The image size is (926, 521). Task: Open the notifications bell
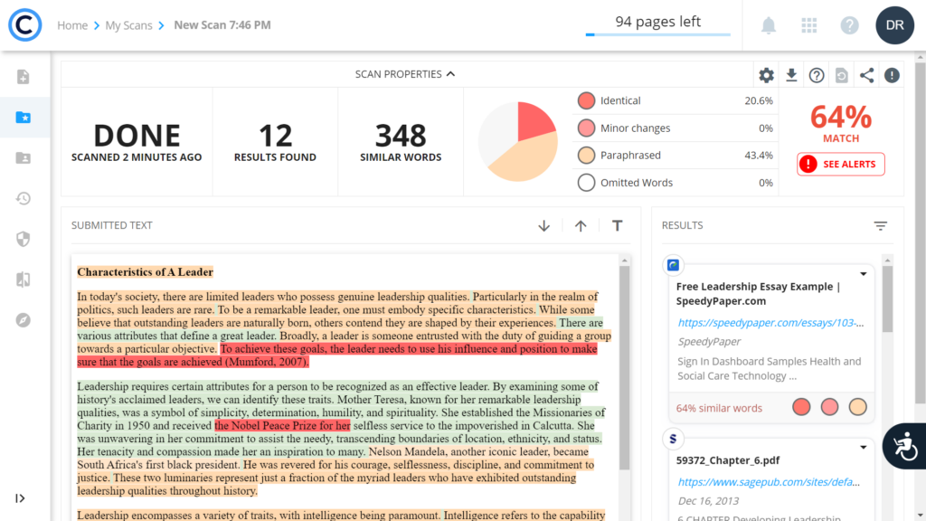click(x=768, y=24)
